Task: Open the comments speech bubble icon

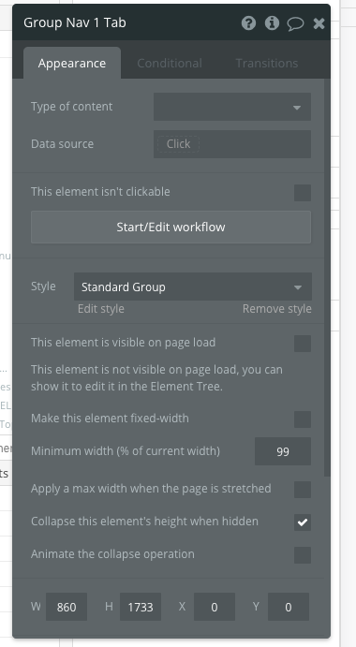Action: (x=295, y=23)
